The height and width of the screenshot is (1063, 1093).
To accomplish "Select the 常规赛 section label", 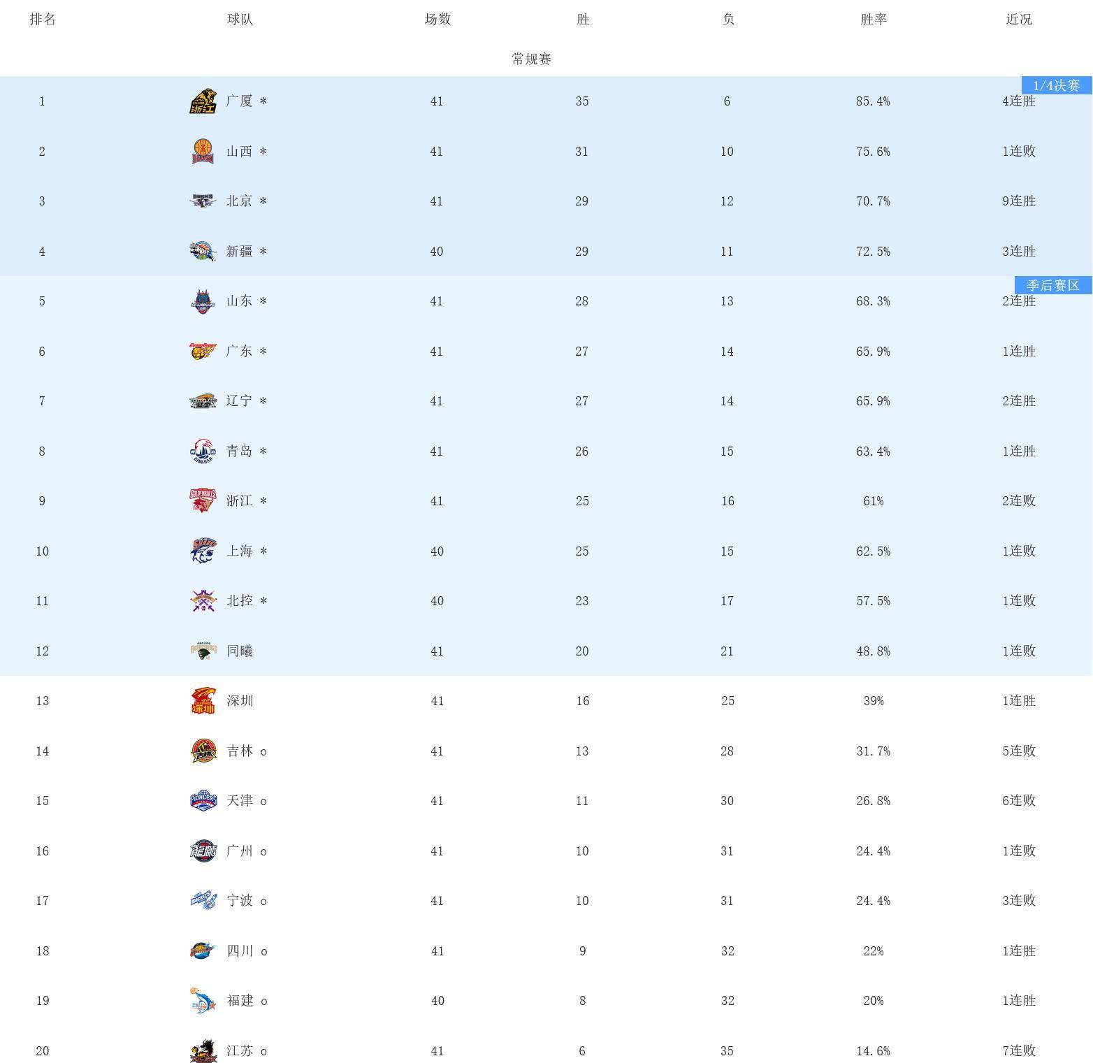I will pos(531,59).
